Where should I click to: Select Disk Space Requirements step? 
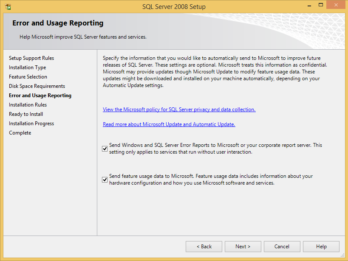37,86
